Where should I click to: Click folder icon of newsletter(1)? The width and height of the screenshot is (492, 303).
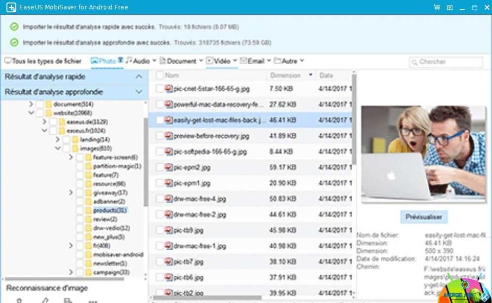pos(88,264)
